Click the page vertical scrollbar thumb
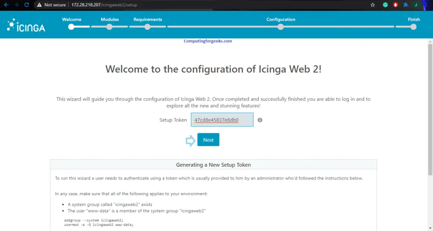 [x=430, y=109]
